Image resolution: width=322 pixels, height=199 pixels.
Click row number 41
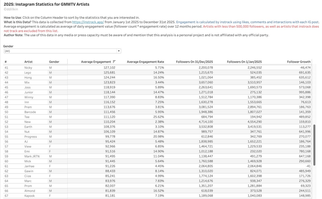point(6,68)
